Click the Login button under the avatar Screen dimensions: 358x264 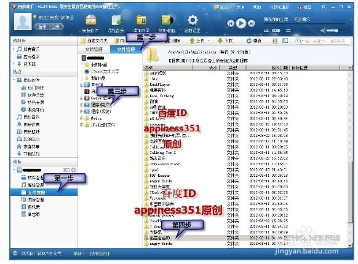tap(42, 26)
